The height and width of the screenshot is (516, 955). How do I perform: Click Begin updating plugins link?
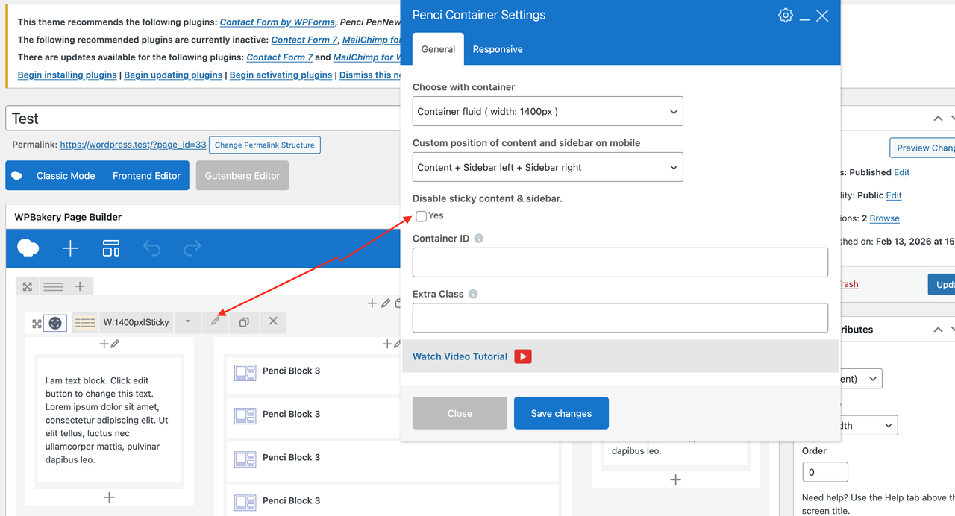173,75
